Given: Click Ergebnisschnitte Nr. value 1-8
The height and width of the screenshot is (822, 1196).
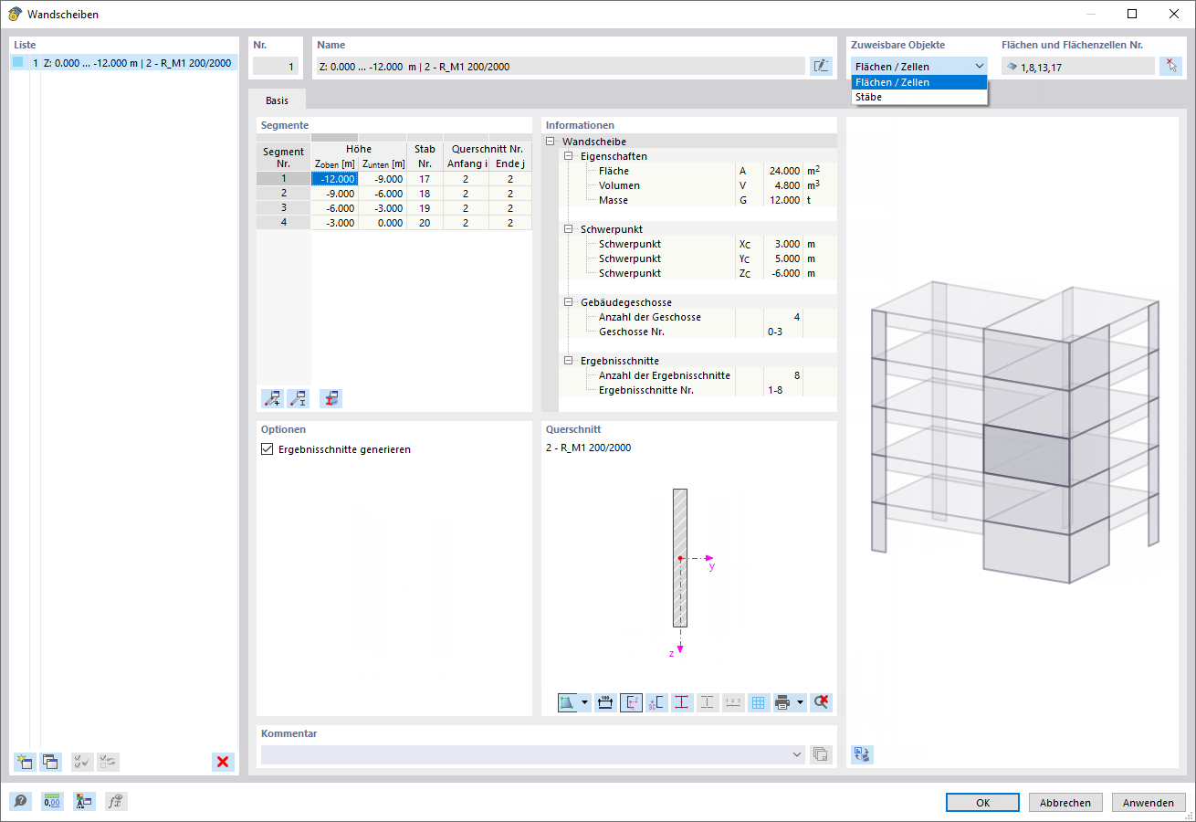Looking at the screenshot, I should point(775,390).
